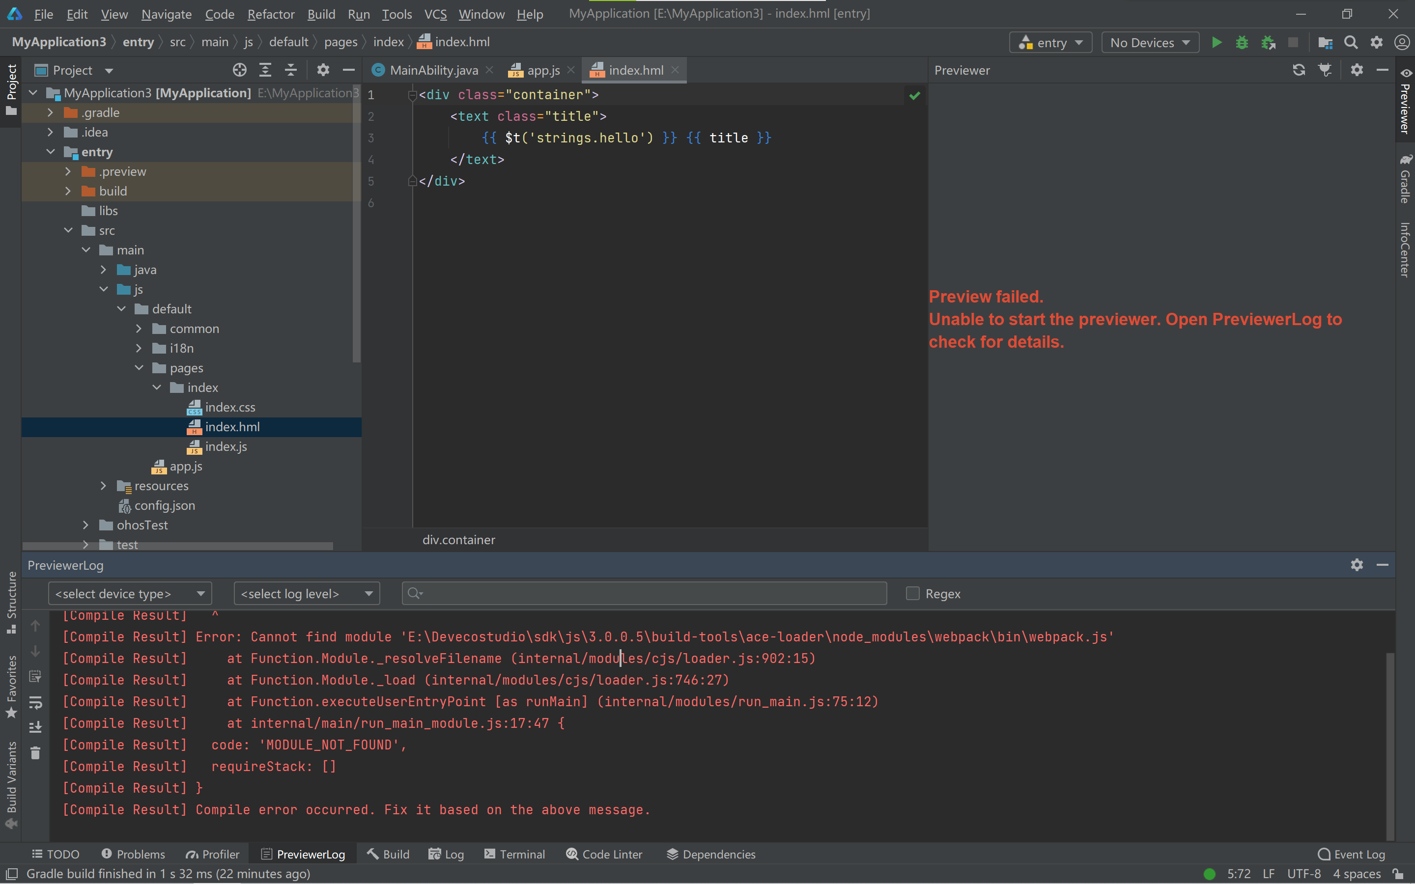Toggle the file read-only lock icon in status bar
The height and width of the screenshot is (884, 1415).
click(x=1398, y=874)
